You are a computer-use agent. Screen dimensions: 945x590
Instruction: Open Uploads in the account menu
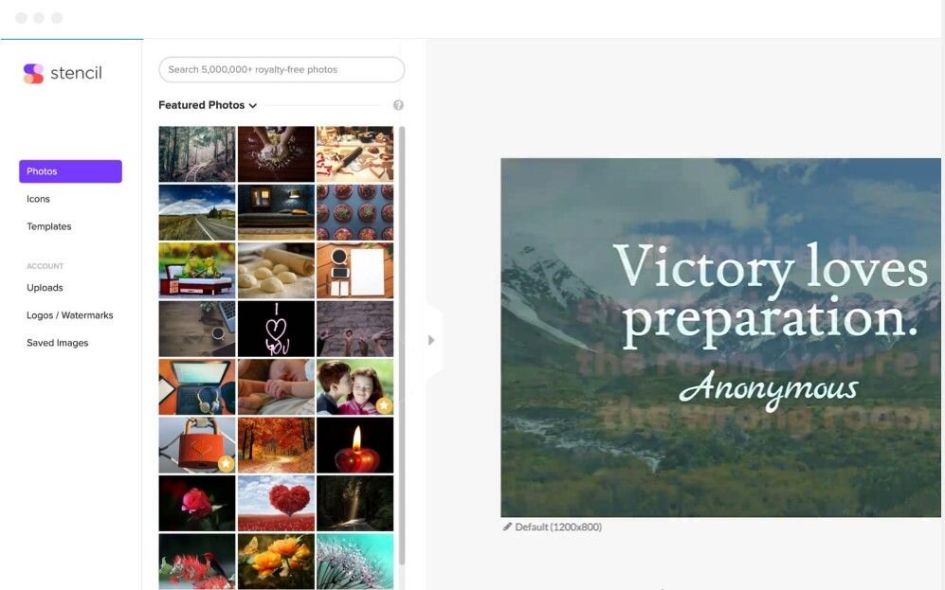45,288
